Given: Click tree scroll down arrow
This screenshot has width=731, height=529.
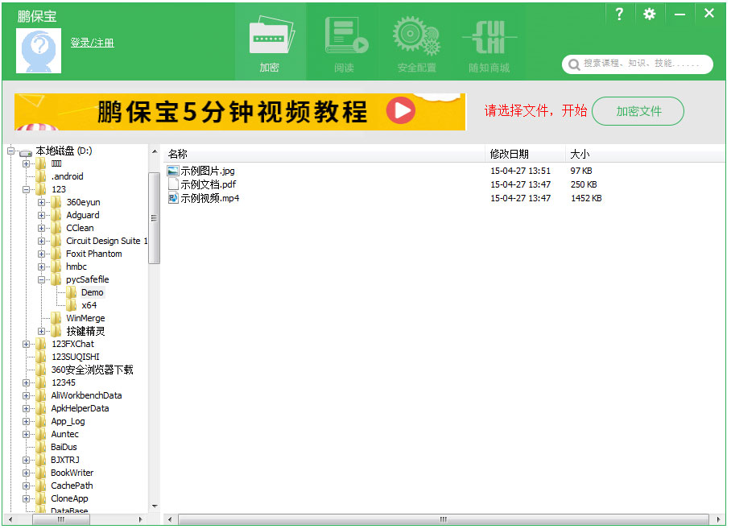Looking at the screenshot, I should tap(155, 506).
